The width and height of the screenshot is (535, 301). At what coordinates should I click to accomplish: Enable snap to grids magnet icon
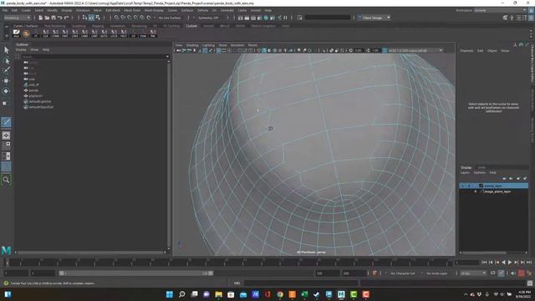click(117, 18)
